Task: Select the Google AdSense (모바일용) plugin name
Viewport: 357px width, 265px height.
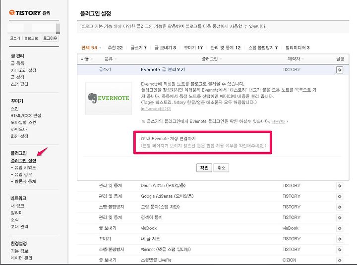Action: coord(167,196)
